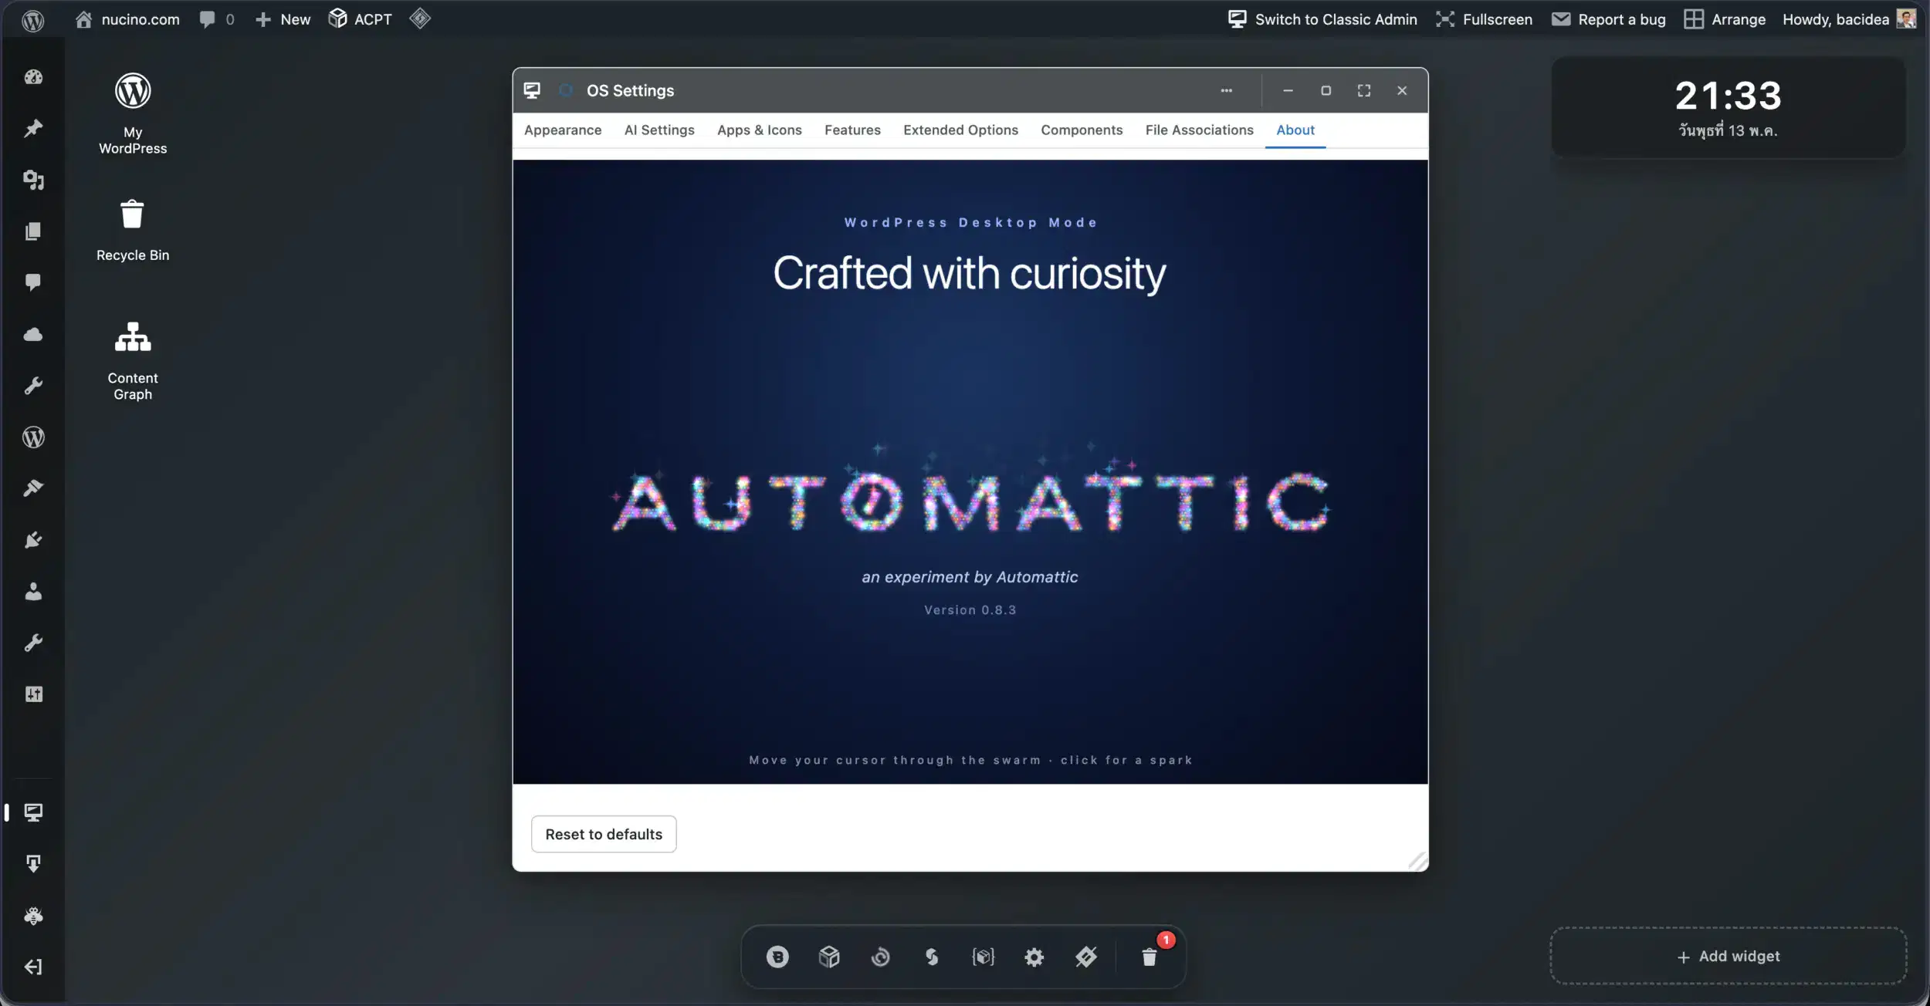Click the diamond icon in the admin bar
Screen dimensions: 1930x1006
point(420,19)
